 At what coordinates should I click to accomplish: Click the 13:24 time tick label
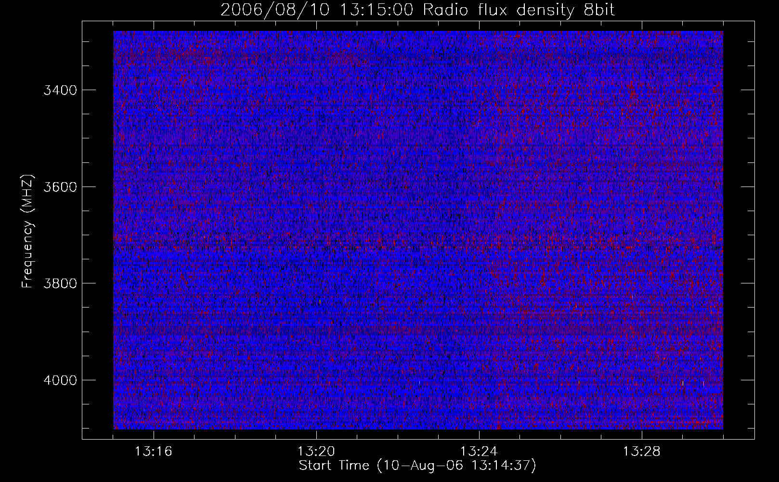[x=479, y=452]
